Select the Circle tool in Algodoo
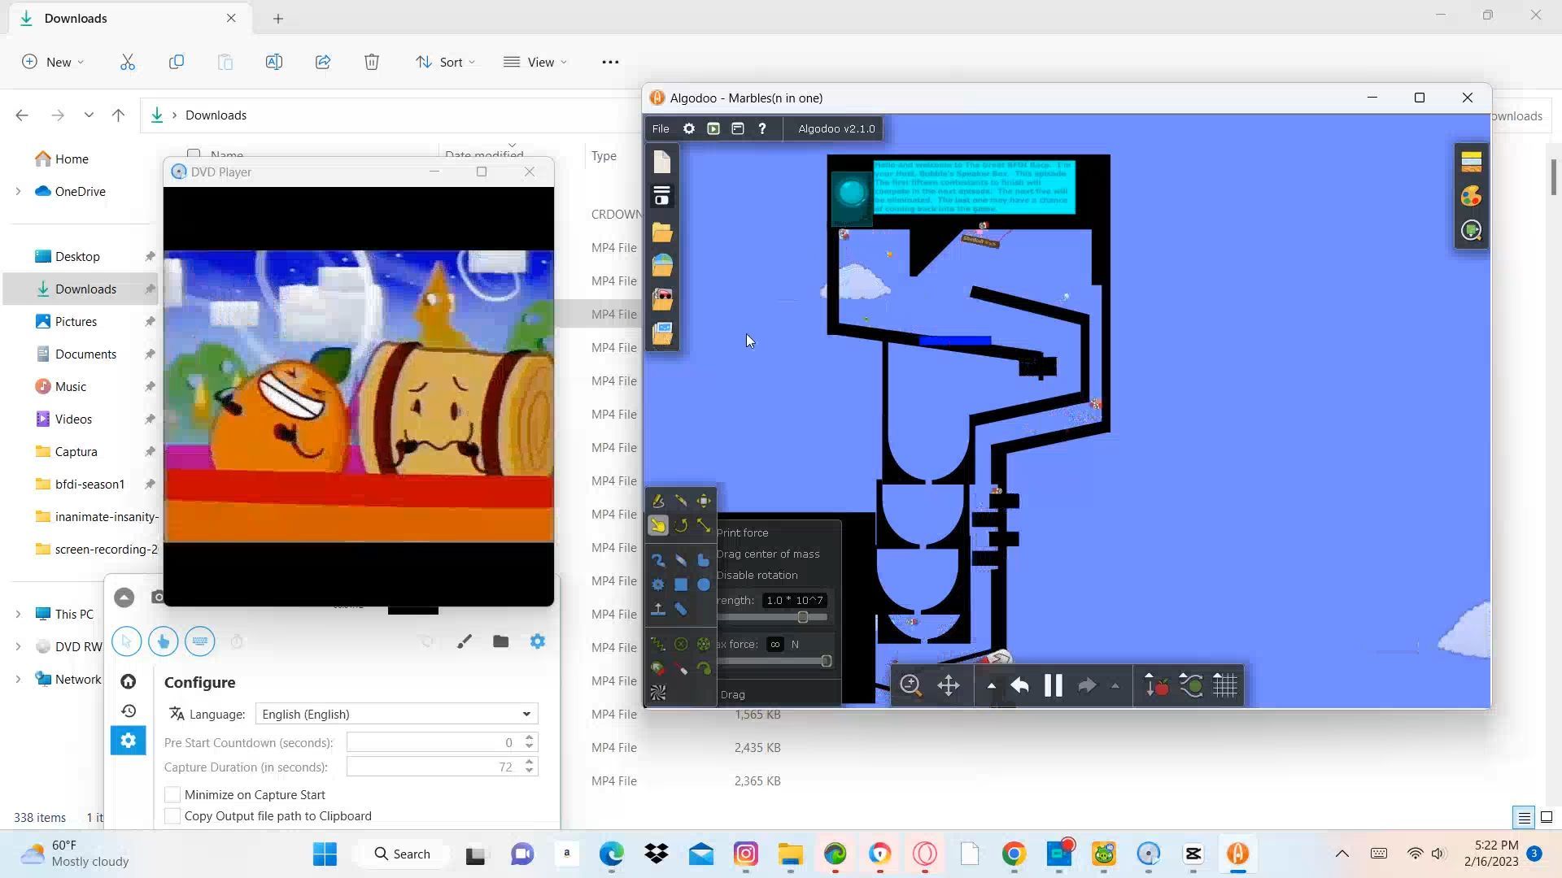Viewport: 1562px width, 878px height. (704, 585)
